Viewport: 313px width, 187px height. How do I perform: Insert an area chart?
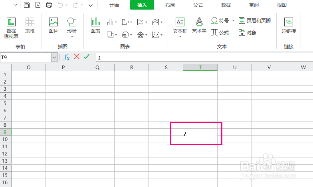tap(156, 22)
